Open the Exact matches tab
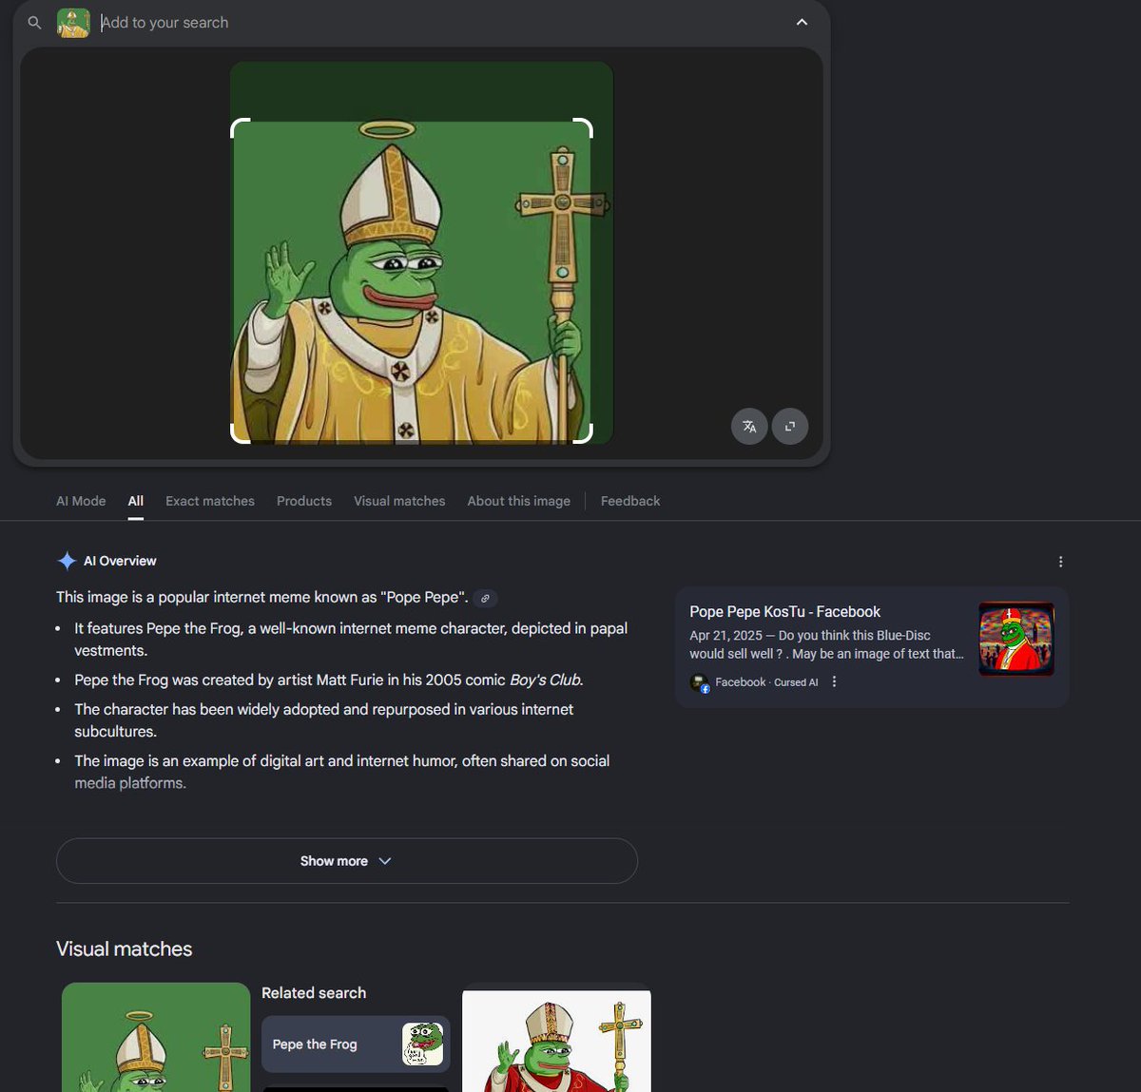 [210, 501]
